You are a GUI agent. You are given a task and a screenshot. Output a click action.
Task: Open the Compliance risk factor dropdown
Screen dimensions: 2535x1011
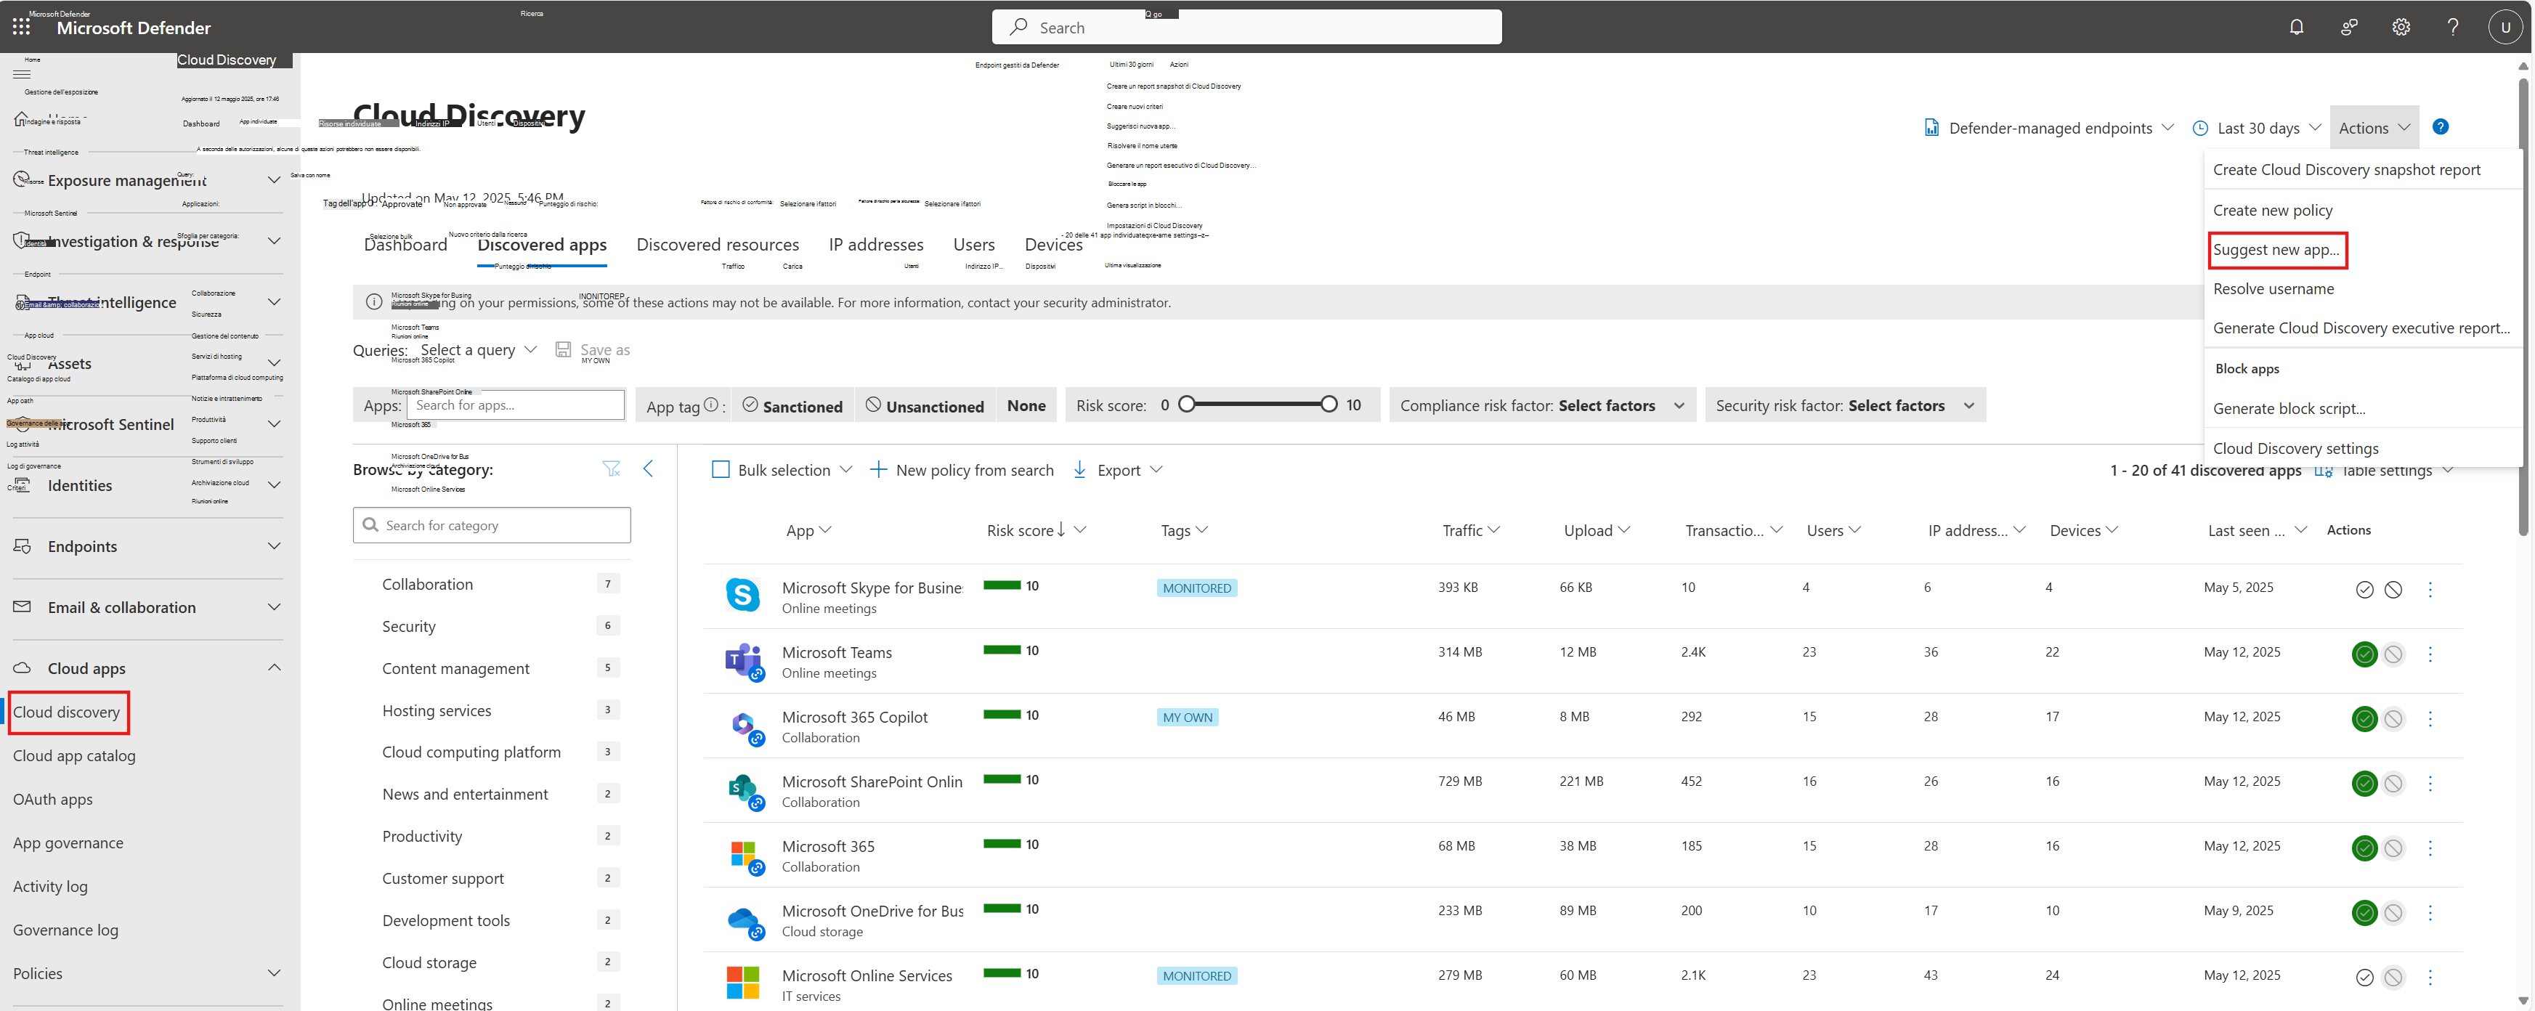pos(1542,405)
